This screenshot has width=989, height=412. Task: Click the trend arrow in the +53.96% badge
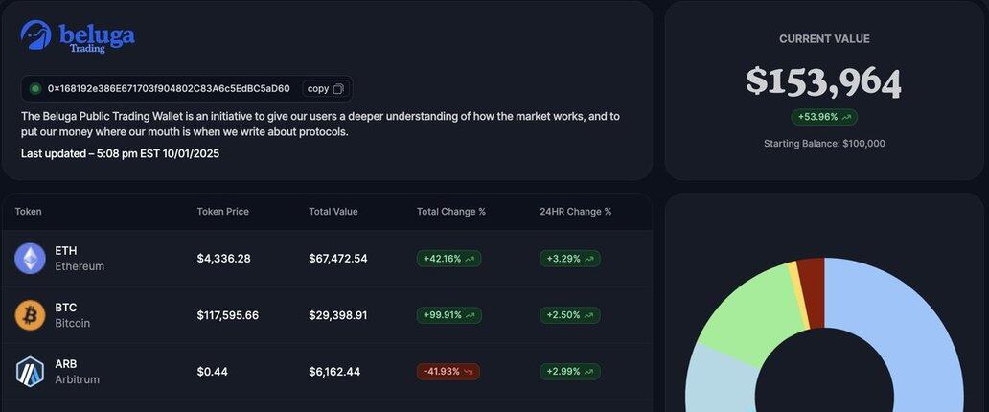[846, 117]
